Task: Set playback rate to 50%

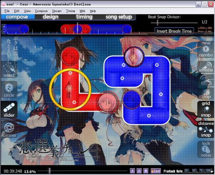Action: click(195, 170)
